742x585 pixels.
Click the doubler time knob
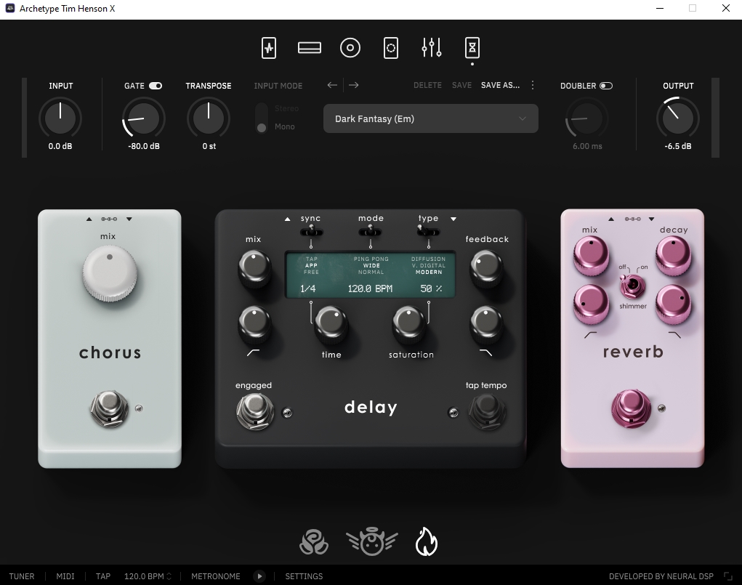coord(586,118)
